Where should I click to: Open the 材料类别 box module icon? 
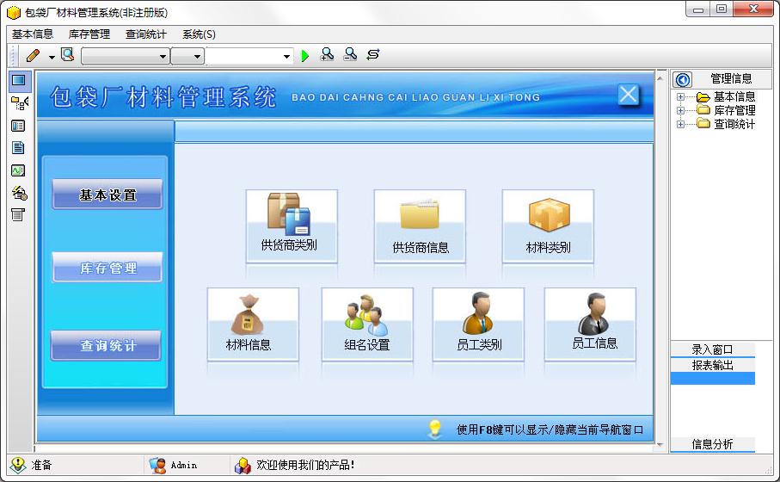tap(548, 226)
